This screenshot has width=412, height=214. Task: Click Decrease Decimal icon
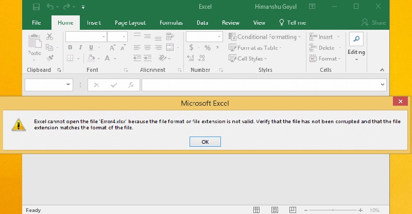click(x=201, y=58)
